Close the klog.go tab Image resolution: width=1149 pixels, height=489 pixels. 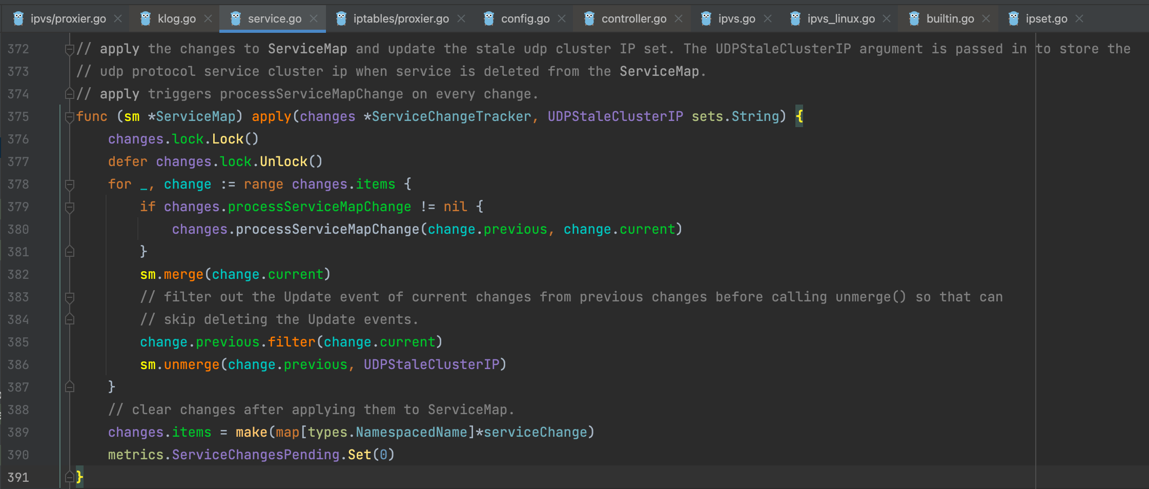pyautogui.click(x=208, y=18)
